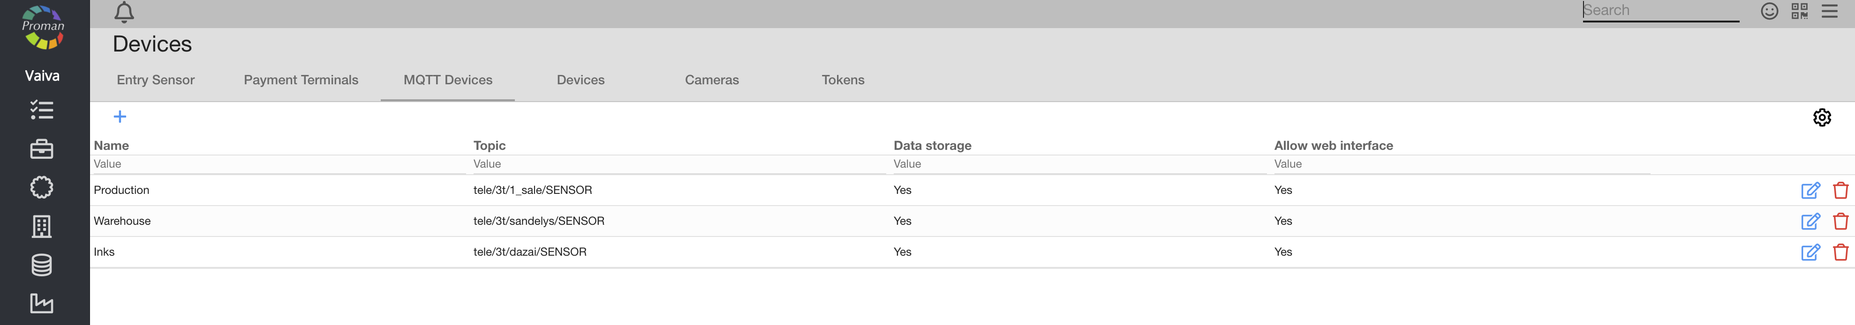Edit the Inks device row
Viewport: 1855px width, 325px height.
tap(1810, 252)
